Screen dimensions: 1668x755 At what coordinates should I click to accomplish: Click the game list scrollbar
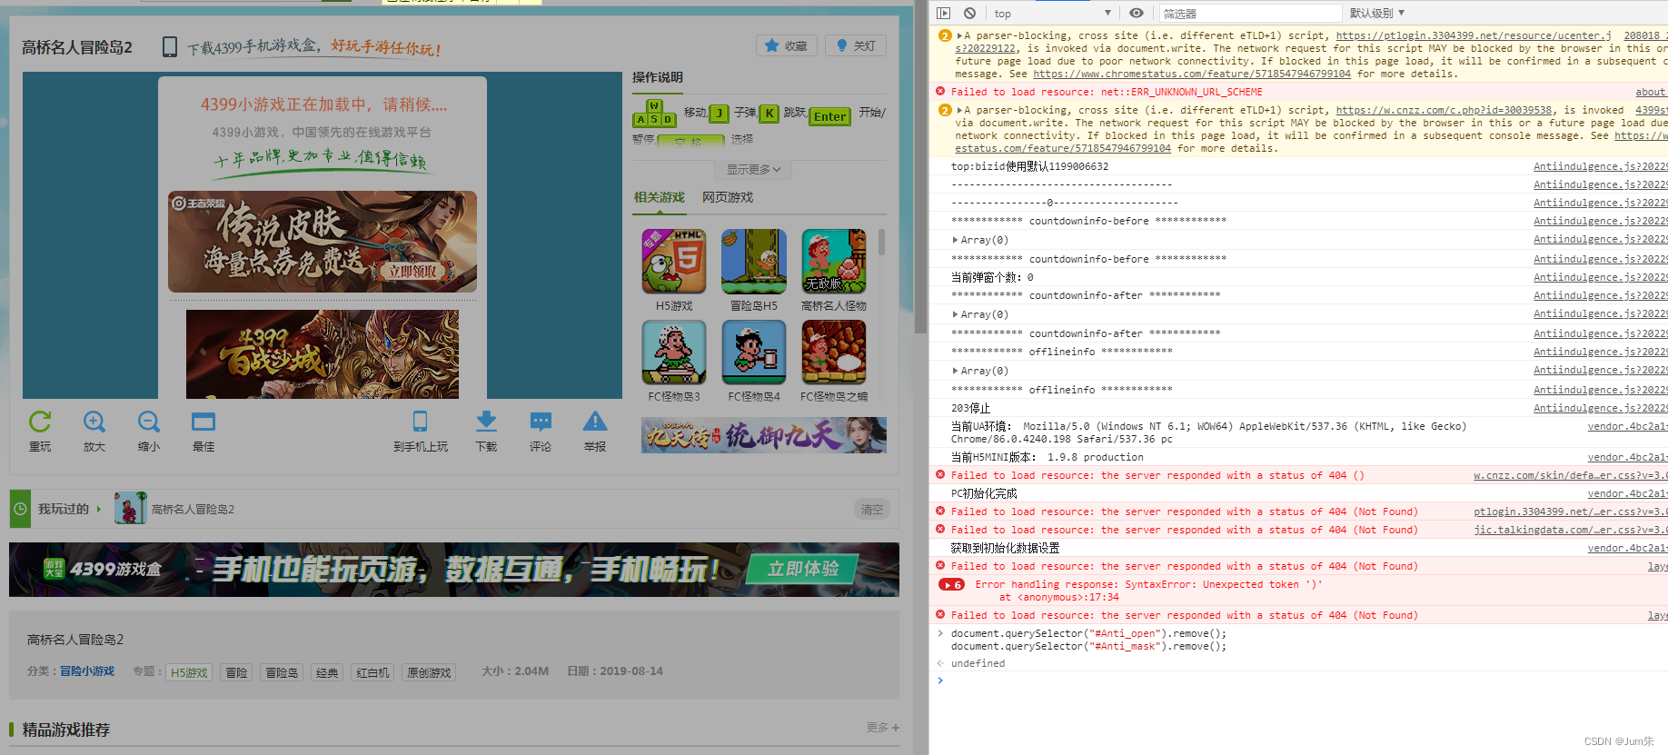tap(881, 243)
